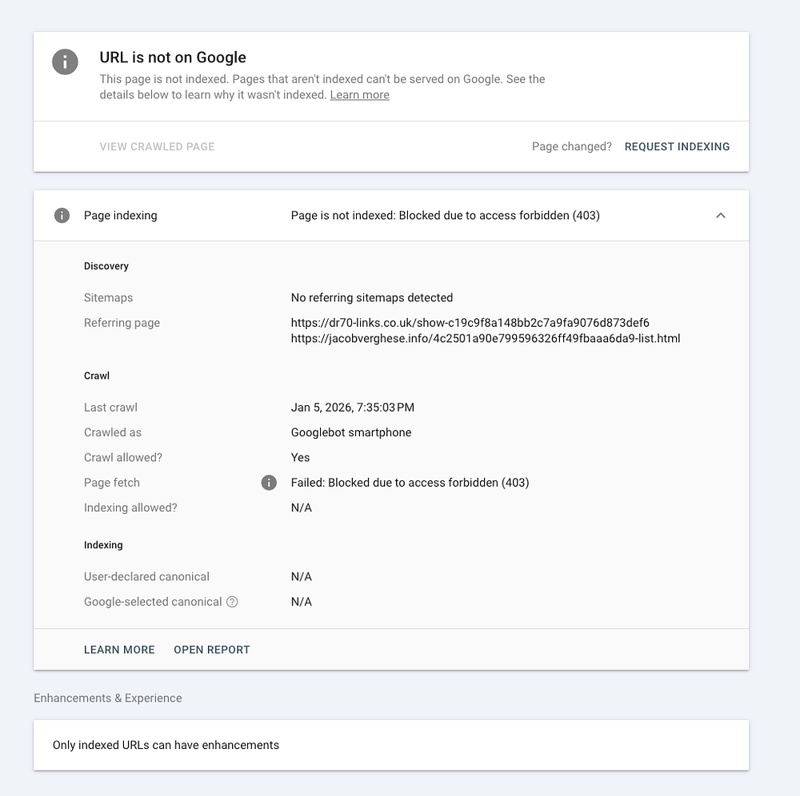
Task: Open the underlined Learn more link
Action: click(x=359, y=95)
